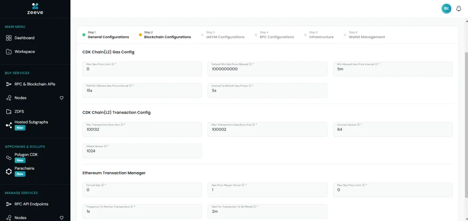Viewport: 468px width, 221px height.
Task: Go to Step 1 General Configurations
Action: click(x=108, y=35)
